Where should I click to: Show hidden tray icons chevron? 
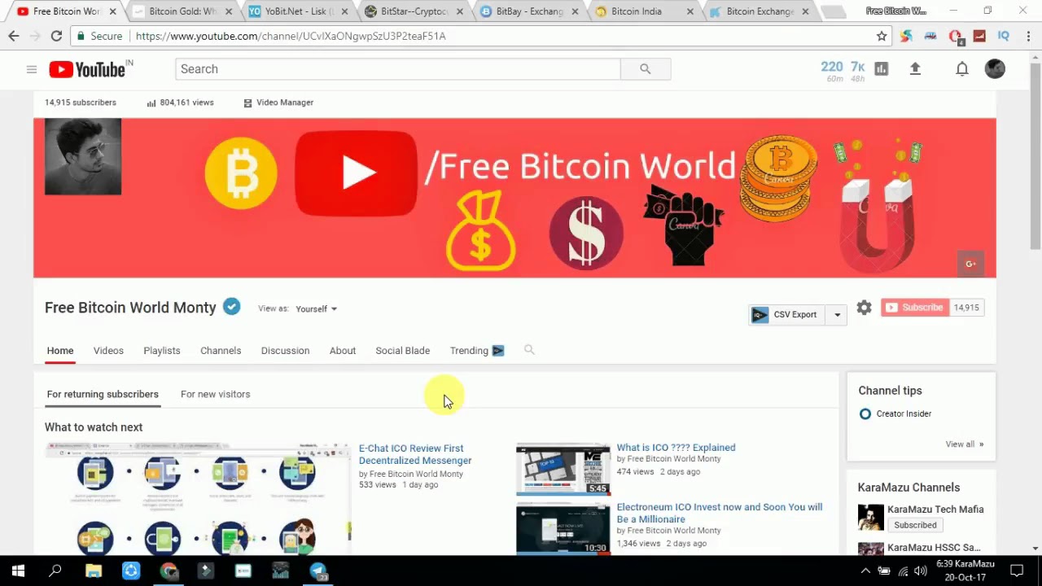click(x=865, y=571)
